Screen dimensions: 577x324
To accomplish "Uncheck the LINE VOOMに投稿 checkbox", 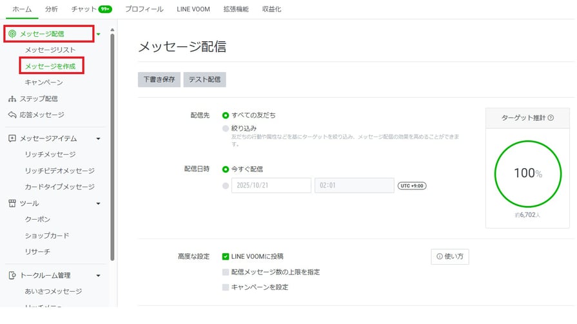I will [x=226, y=256].
